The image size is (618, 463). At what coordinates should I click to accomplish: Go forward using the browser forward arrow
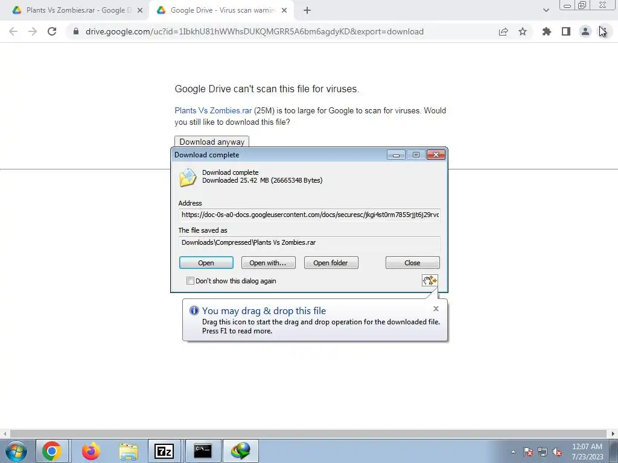pos(33,31)
